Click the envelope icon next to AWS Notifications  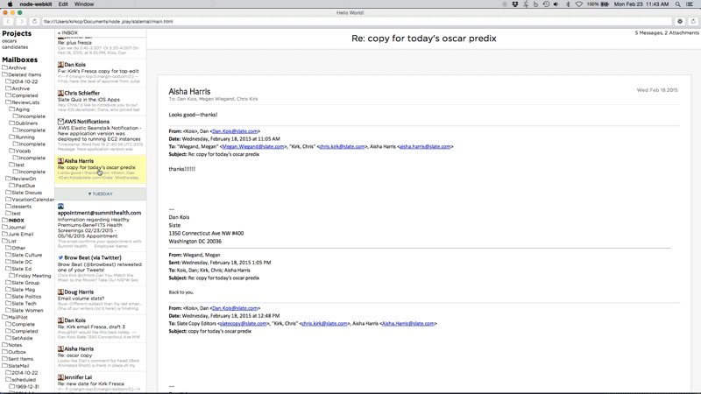pyautogui.click(x=61, y=122)
